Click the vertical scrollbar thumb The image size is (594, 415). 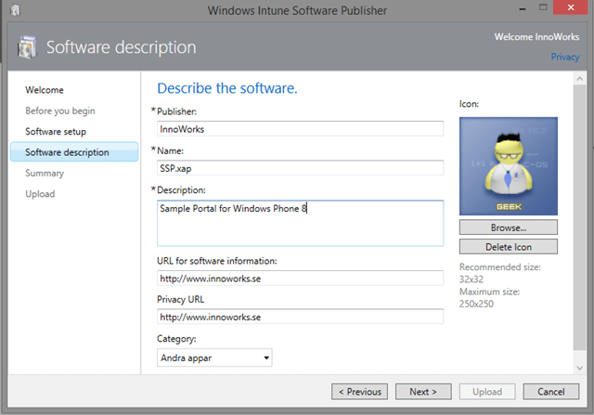[x=579, y=217]
